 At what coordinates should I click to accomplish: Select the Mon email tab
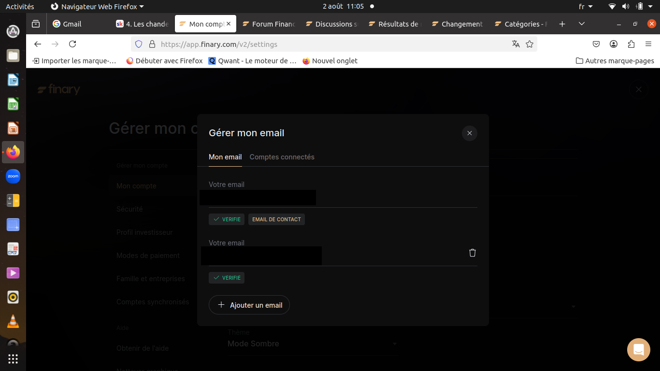point(225,157)
